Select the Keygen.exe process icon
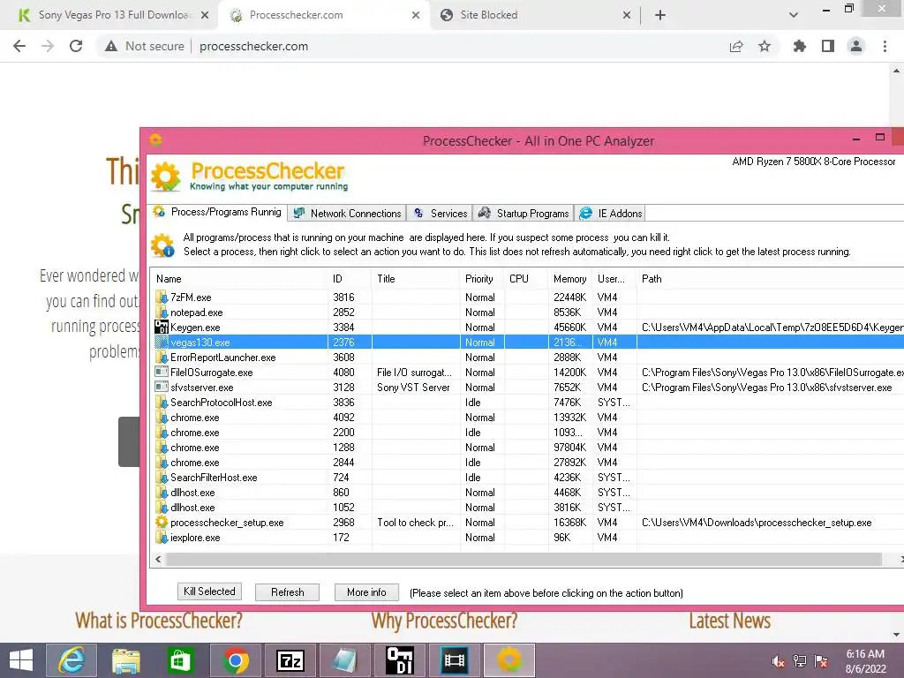 (162, 328)
